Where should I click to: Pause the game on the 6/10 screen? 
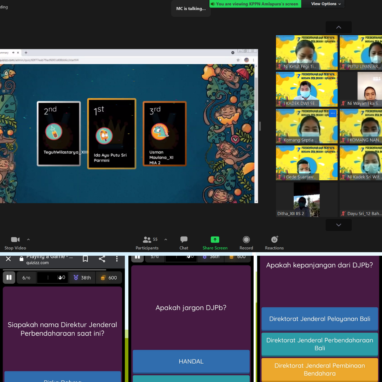9,278
